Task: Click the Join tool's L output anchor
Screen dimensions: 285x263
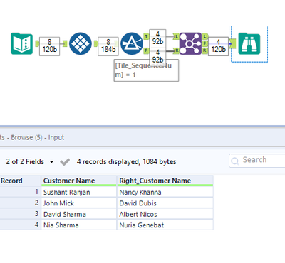Action: click(205, 36)
